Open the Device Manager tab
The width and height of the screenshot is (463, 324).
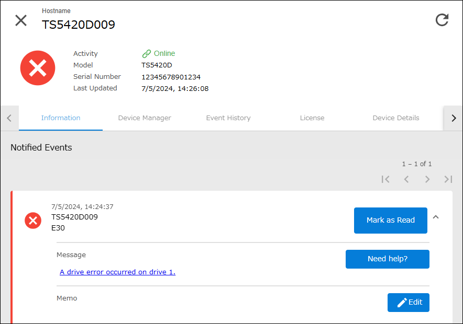point(145,118)
